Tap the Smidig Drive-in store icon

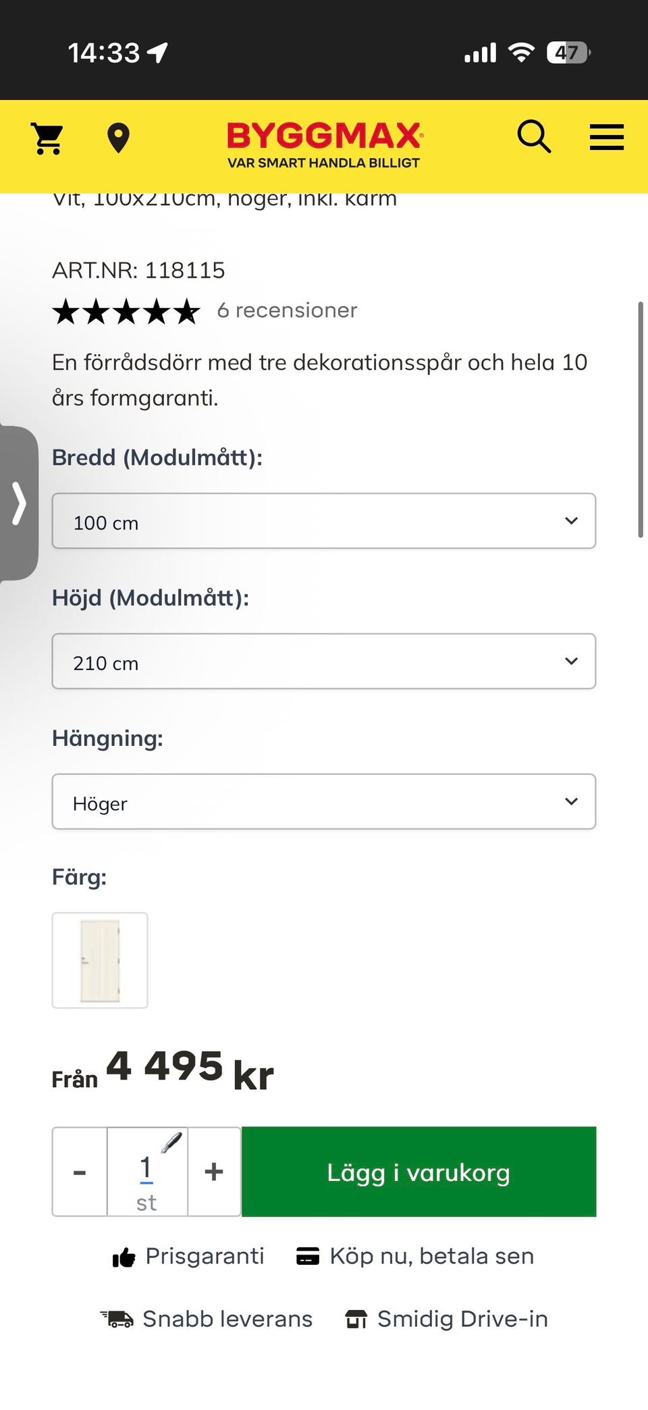[356, 1319]
